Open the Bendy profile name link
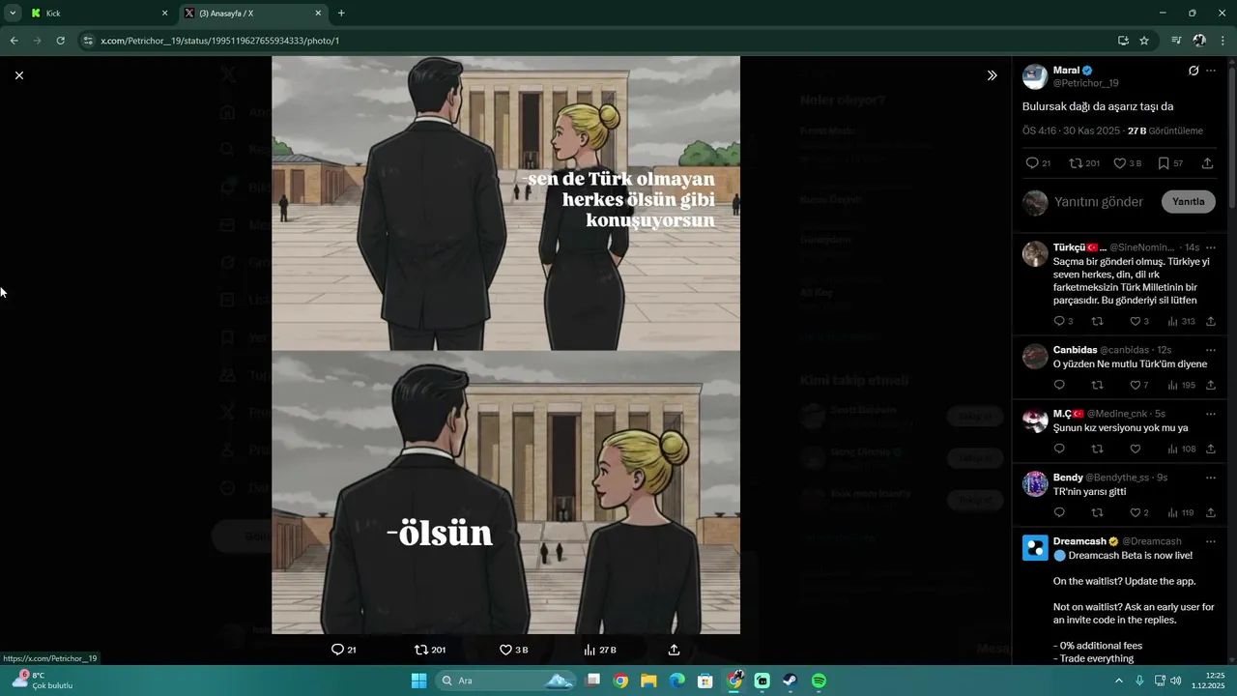The image size is (1237, 696). 1068,477
